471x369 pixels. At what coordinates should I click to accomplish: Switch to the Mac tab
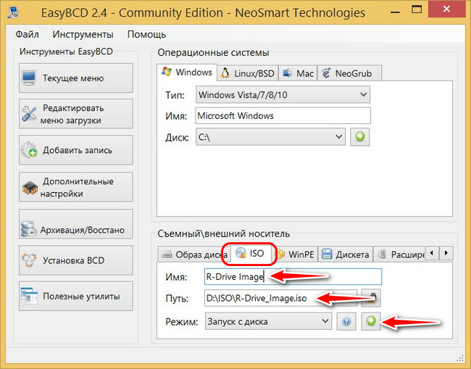(x=299, y=73)
